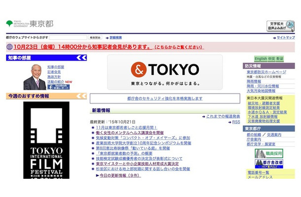Click the 東京都庁 section header
The width and height of the screenshot is (301, 197).
click(269, 129)
